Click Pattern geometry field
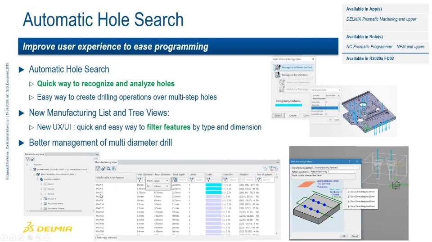The height and width of the screenshot is (242, 432). (332, 171)
